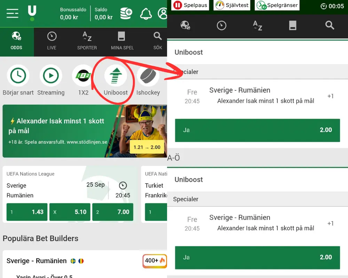This screenshot has width=348, height=278.
Task: Switch to the LIVE tab
Action: pos(52,41)
